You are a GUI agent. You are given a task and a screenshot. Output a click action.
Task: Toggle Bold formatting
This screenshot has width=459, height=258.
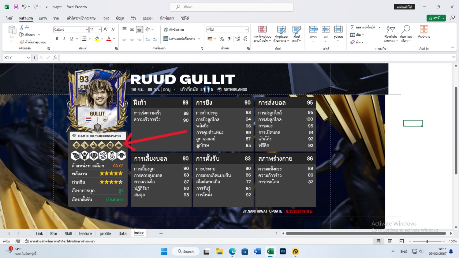point(57,39)
